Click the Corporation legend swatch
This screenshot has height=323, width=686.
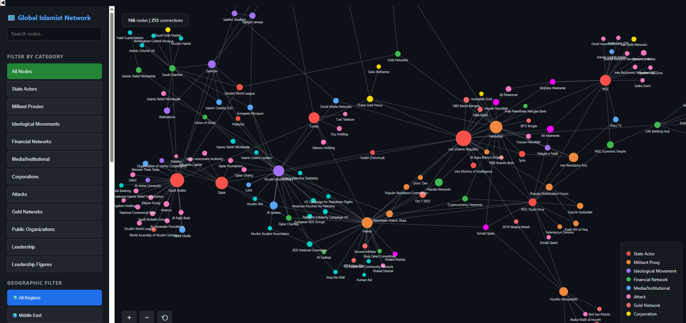[629, 314]
